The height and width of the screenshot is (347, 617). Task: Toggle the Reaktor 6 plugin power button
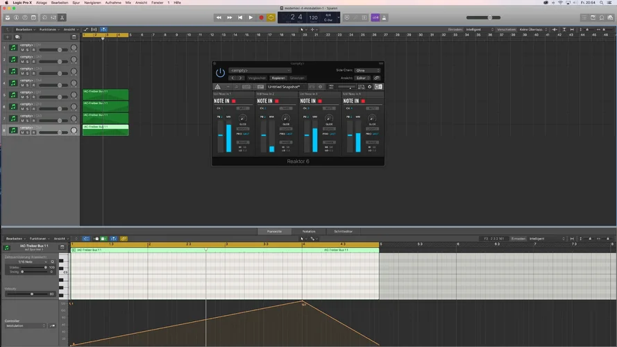coord(220,72)
